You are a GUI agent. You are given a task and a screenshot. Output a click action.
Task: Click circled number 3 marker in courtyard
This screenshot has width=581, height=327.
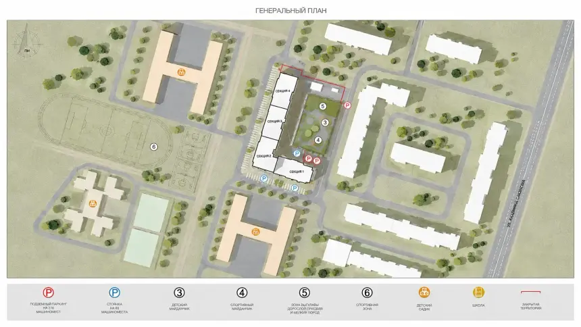tap(325, 122)
